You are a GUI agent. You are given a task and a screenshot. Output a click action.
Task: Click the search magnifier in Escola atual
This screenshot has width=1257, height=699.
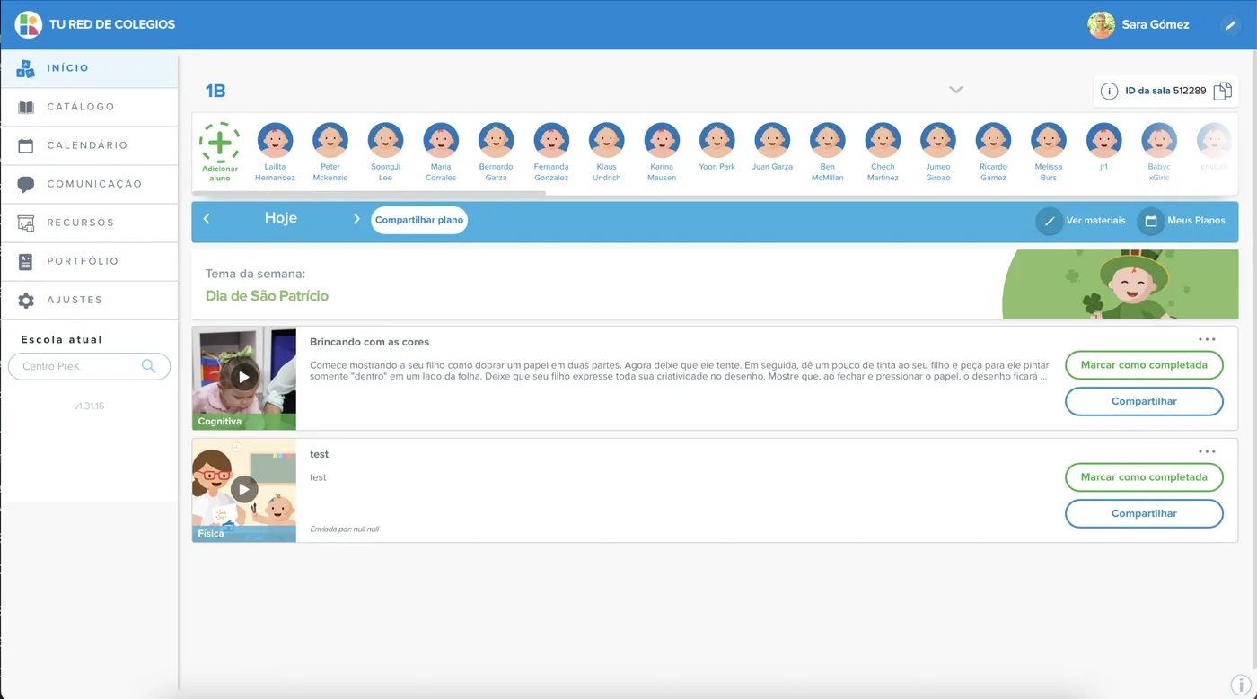tap(148, 366)
